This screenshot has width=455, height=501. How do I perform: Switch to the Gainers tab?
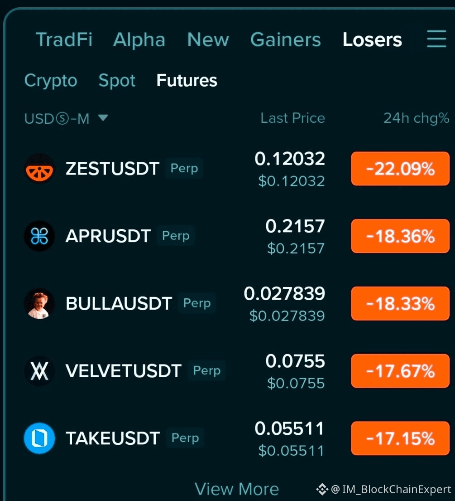coord(286,39)
